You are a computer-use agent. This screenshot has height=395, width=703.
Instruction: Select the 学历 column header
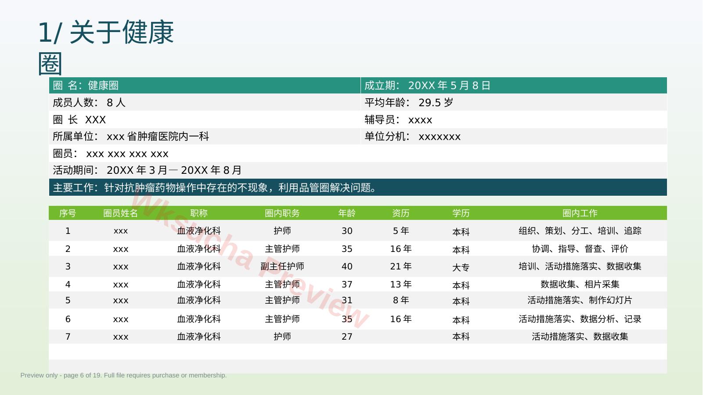[x=461, y=213]
